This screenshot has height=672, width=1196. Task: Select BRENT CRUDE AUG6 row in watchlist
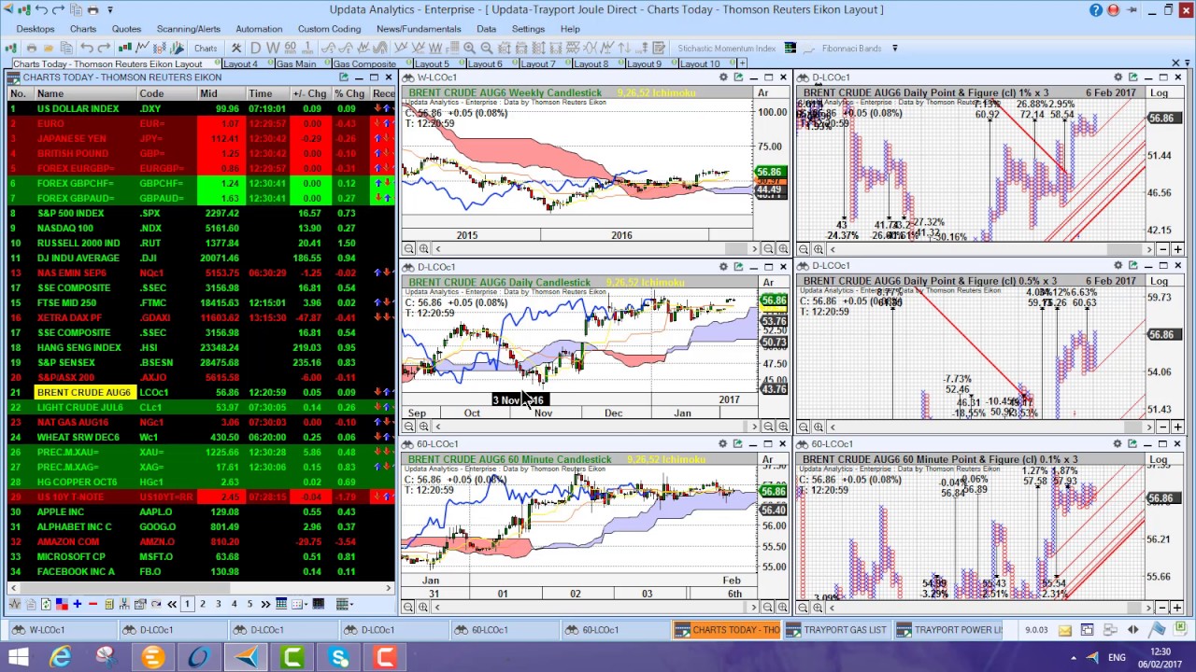201,392
